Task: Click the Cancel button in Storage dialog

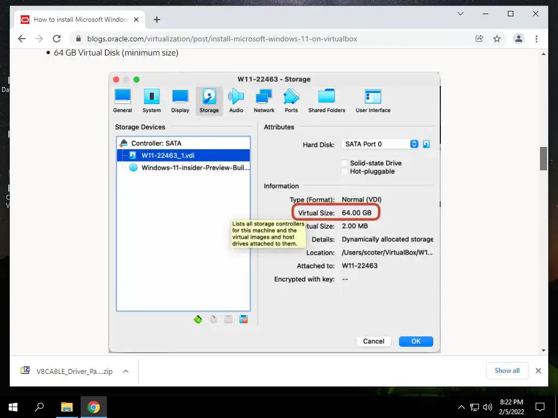Action: (x=374, y=341)
